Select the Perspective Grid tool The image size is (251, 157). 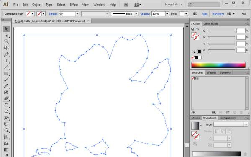(x=6, y=137)
